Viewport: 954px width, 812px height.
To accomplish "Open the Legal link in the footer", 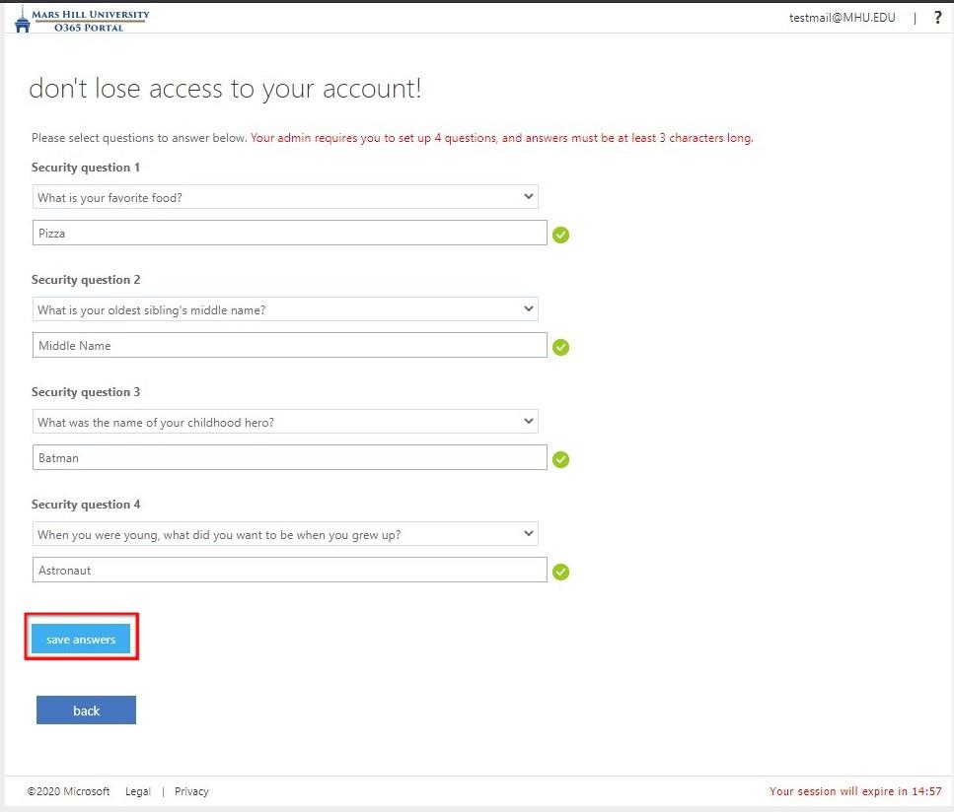I will click(x=137, y=791).
